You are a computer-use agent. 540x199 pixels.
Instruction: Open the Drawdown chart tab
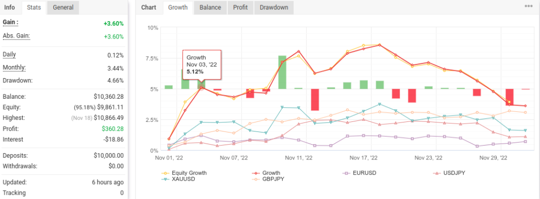pyautogui.click(x=274, y=7)
